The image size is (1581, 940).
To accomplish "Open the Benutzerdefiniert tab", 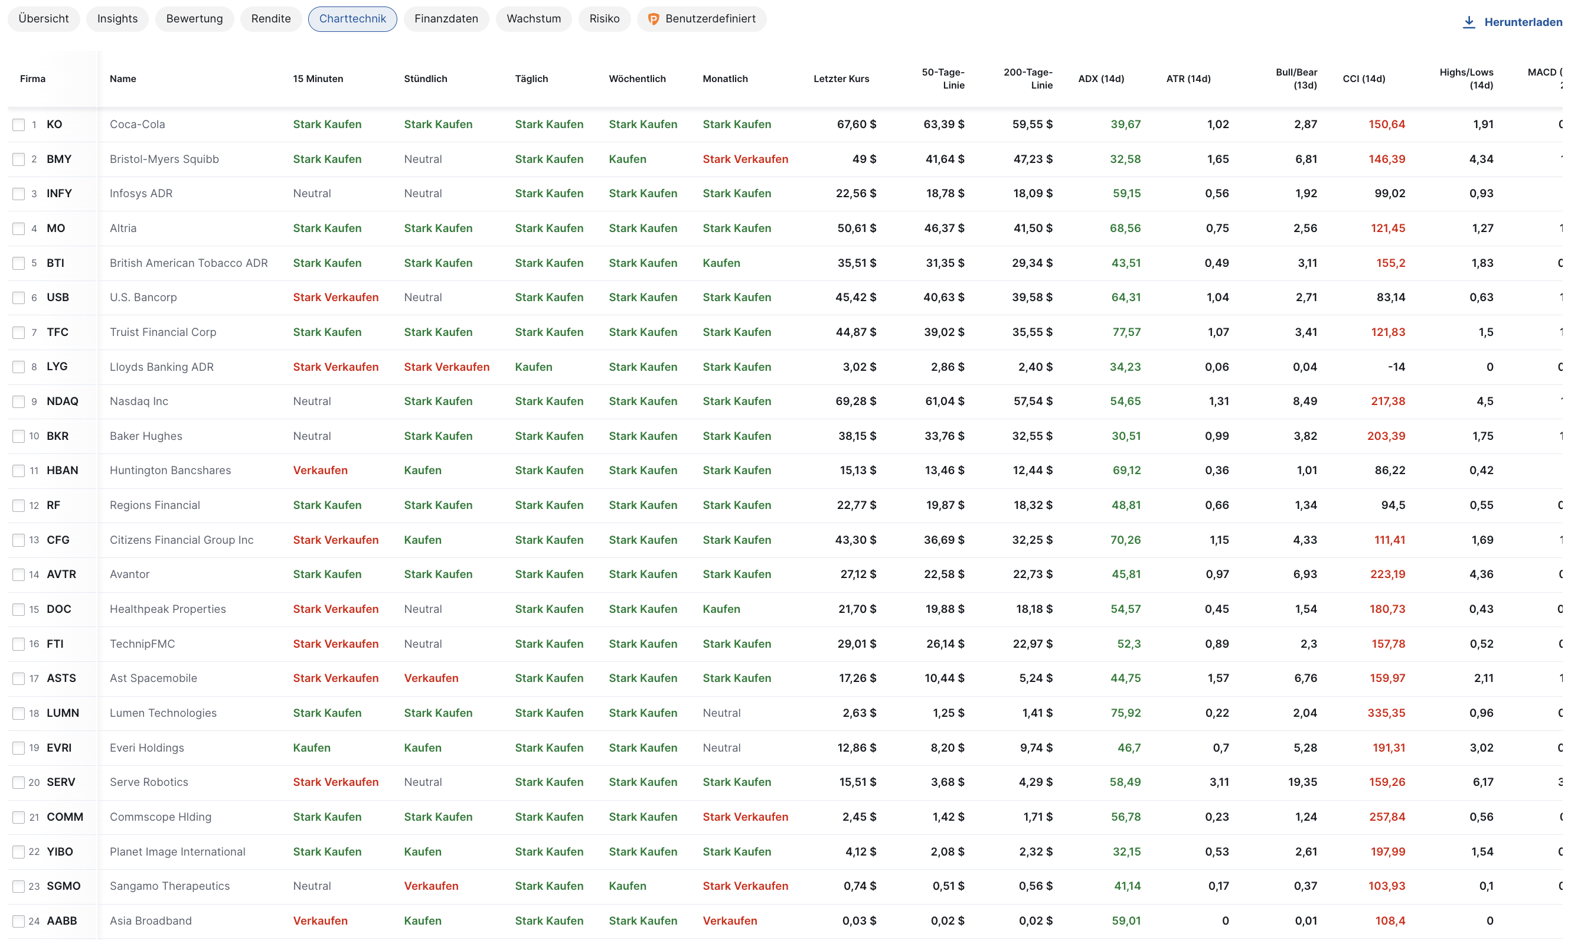I will (701, 19).
